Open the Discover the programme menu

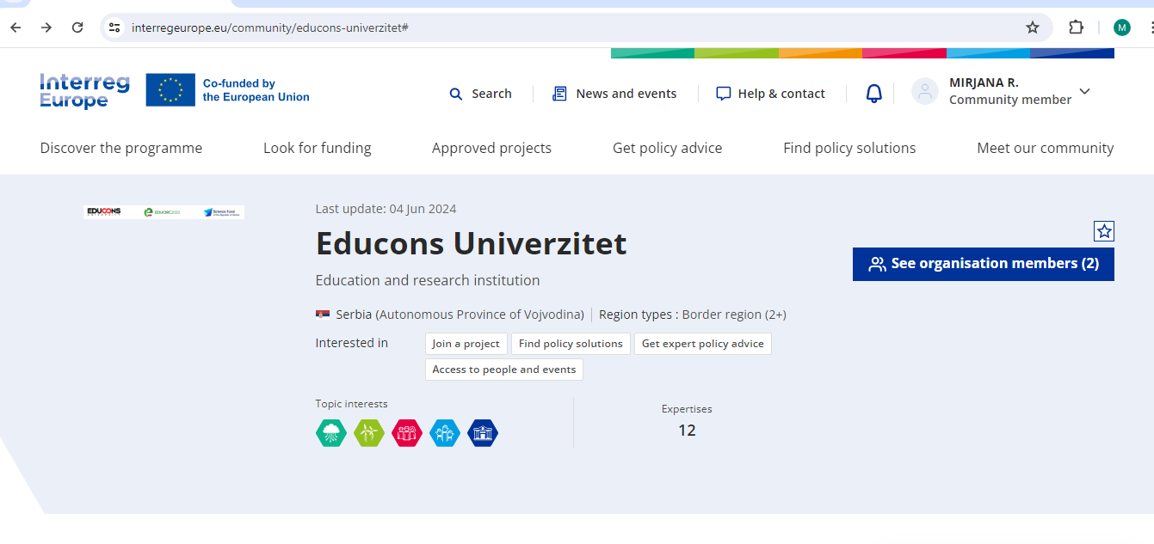[121, 148]
